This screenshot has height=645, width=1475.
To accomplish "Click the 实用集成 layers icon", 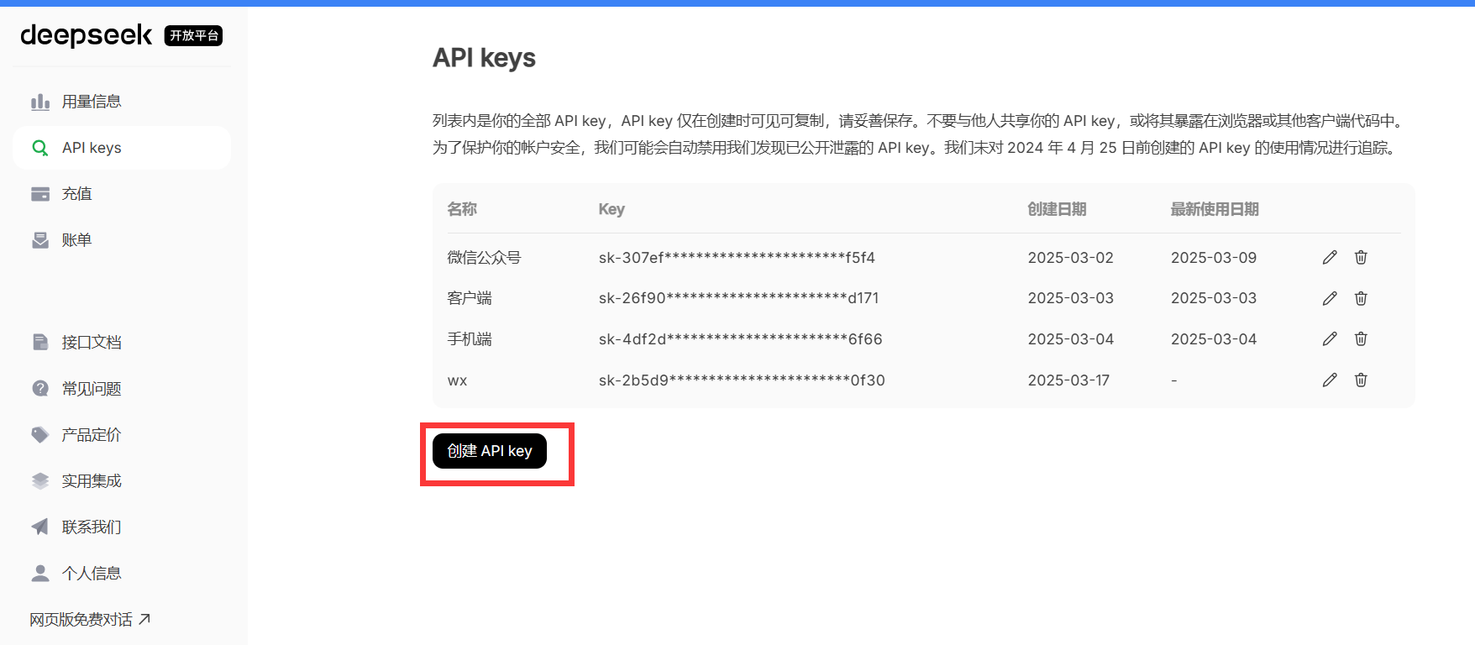I will 40,480.
